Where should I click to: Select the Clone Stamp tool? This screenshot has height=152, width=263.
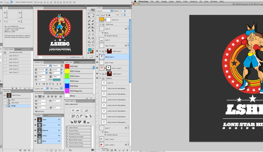click(89, 24)
